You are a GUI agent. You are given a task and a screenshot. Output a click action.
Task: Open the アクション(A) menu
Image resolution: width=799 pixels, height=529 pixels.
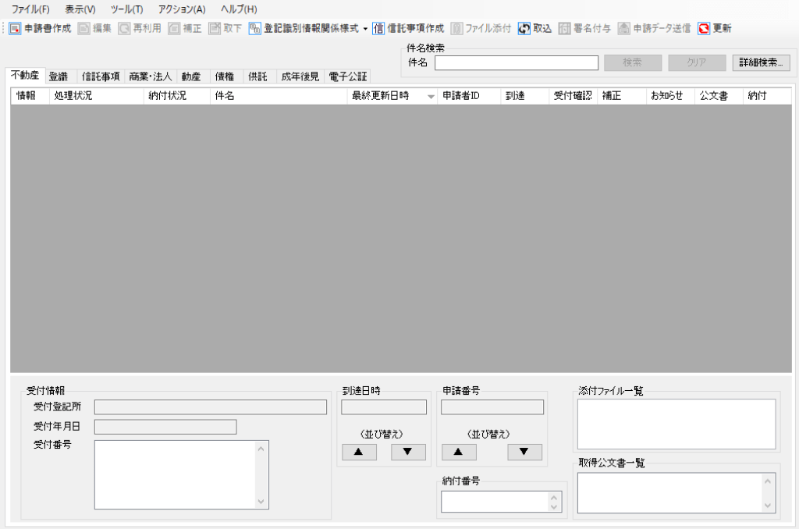(182, 9)
